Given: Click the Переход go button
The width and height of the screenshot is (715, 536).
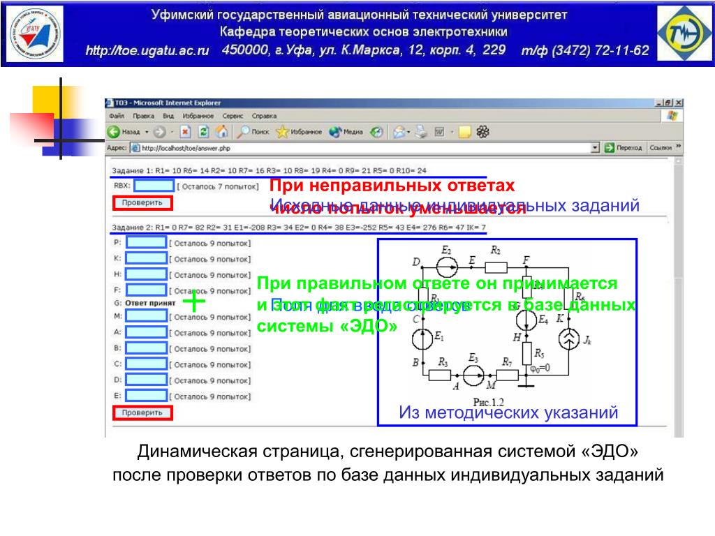Looking at the screenshot, I should (x=623, y=148).
